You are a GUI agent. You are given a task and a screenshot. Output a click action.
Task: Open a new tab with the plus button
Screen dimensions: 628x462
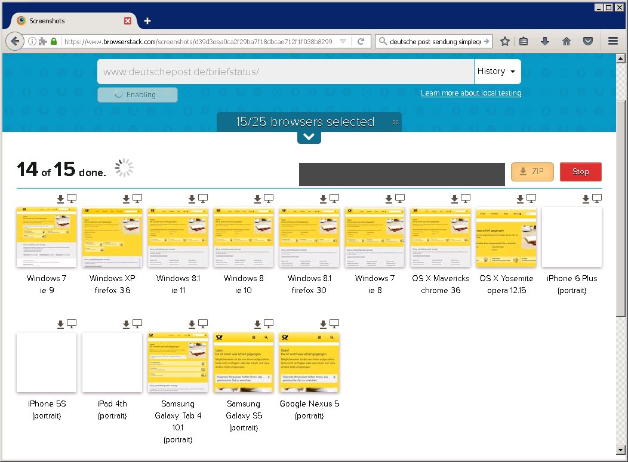tap(147, 21)
